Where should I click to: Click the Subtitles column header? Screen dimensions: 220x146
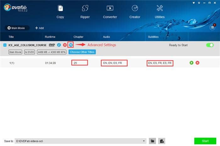point(153,37)
